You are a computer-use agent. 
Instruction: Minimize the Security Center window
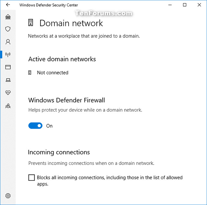tap(170, 5)
